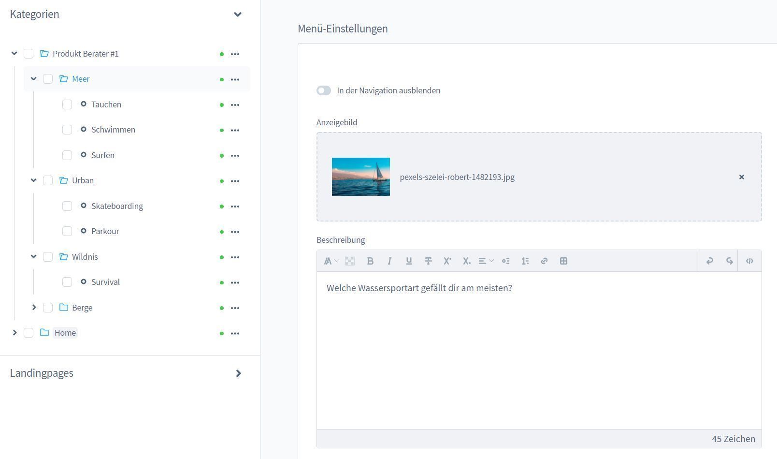Image resolution: width=777 pixels, height=459 pixels.
Task: Check the Tauchen category checkbox
Action: tap(67, 104)
